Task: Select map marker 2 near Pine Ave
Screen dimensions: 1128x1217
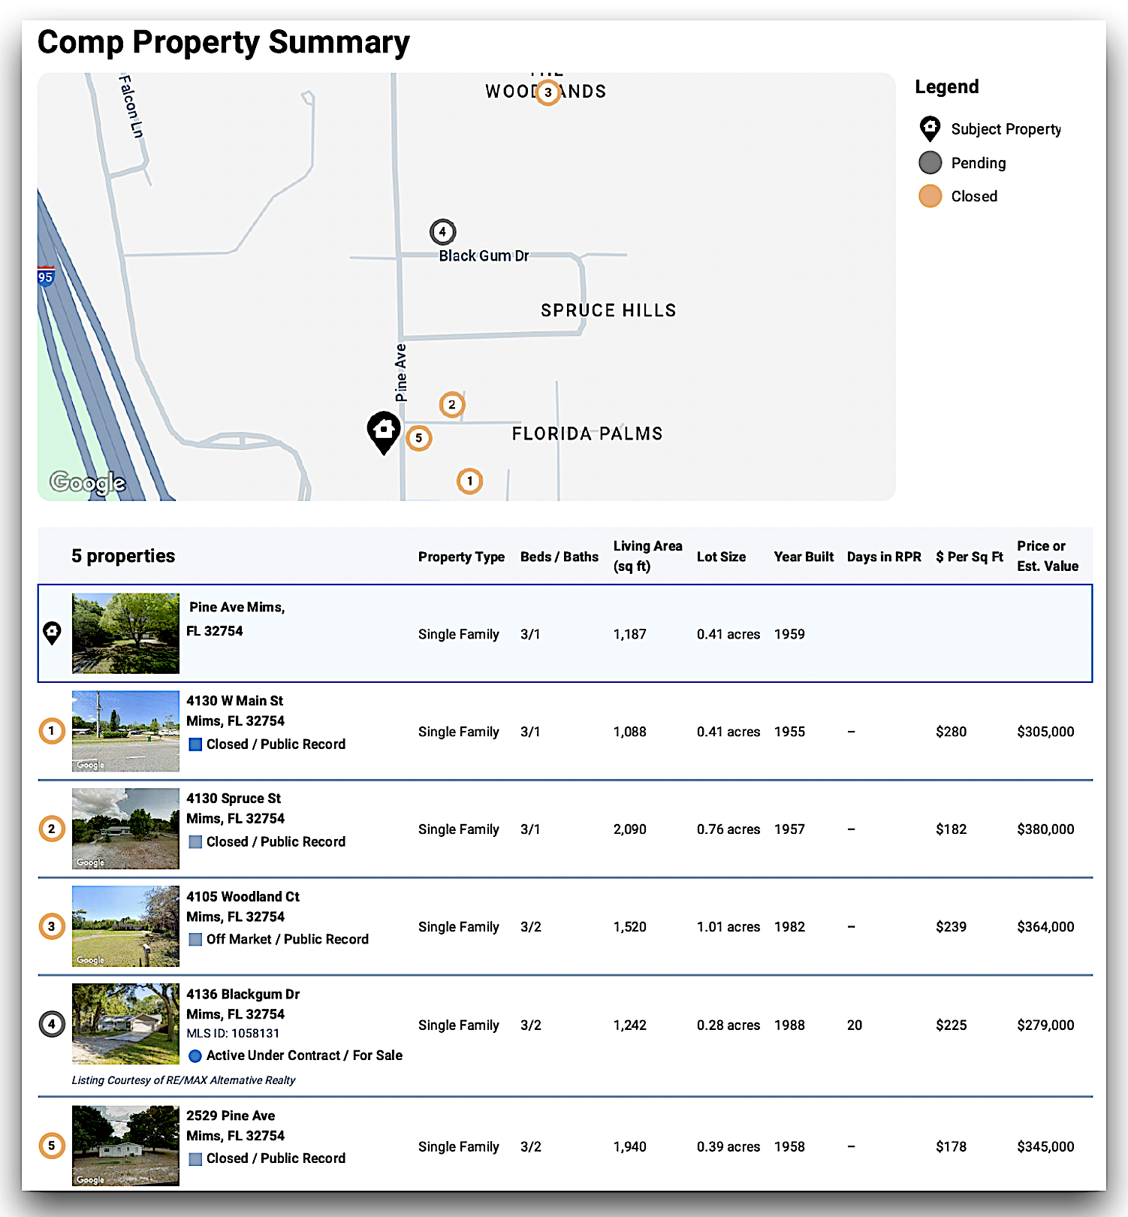Action: tap(451, 404)
